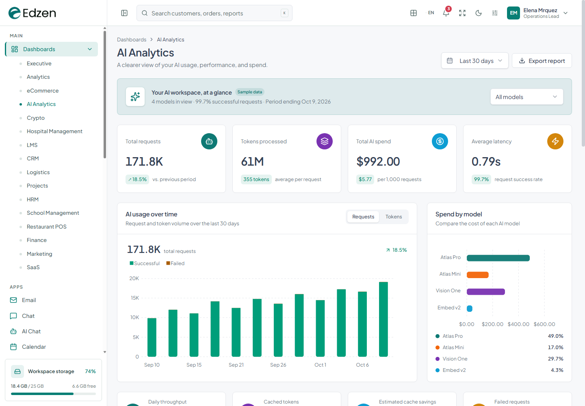The image size is (585, 406).
Task: Open the All models dropdown
Action: point(526,97)
